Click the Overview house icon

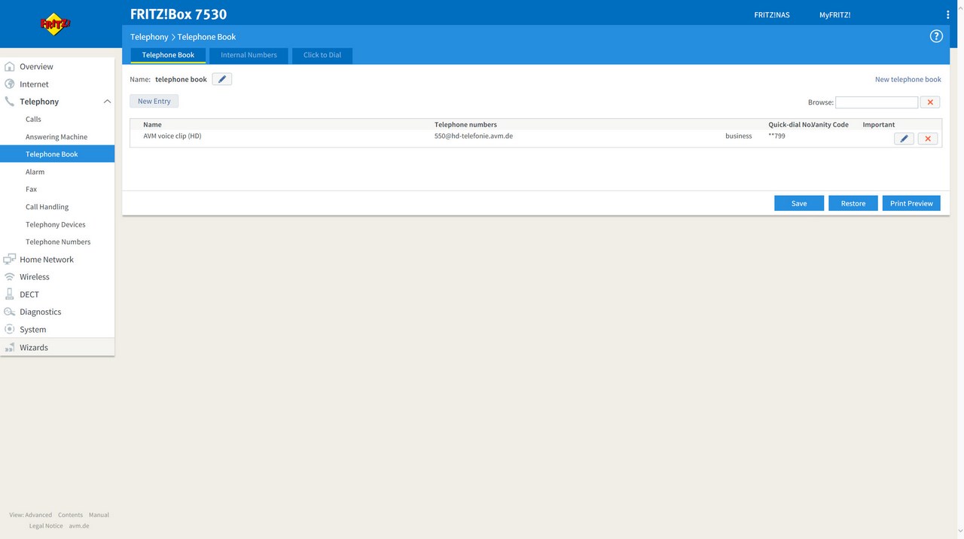10,66
